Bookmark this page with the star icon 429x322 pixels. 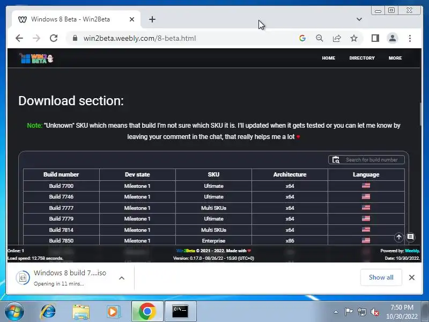pyautogui.click(x=354, y=38)
